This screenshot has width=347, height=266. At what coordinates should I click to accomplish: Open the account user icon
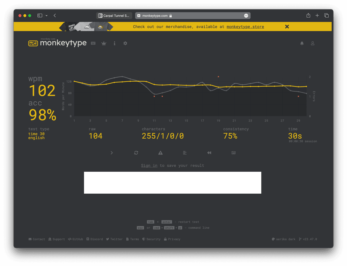[313, 43]
